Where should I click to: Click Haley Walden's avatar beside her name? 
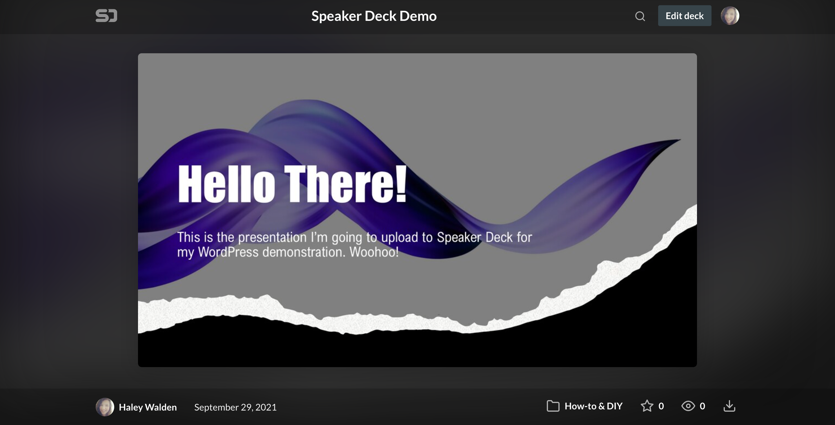click(x=105, y=407)
